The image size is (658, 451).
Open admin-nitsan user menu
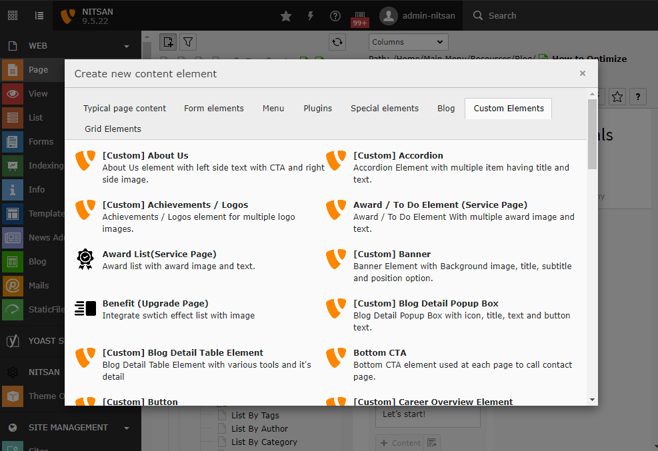coord(417,15)
